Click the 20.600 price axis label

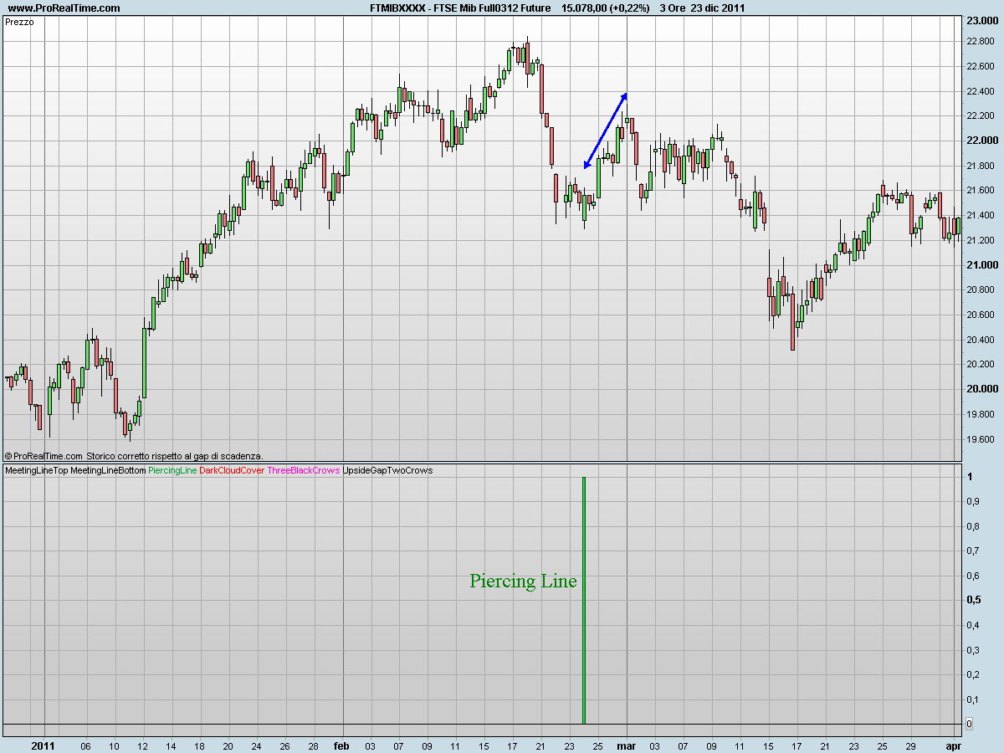[x=981, y=315]
